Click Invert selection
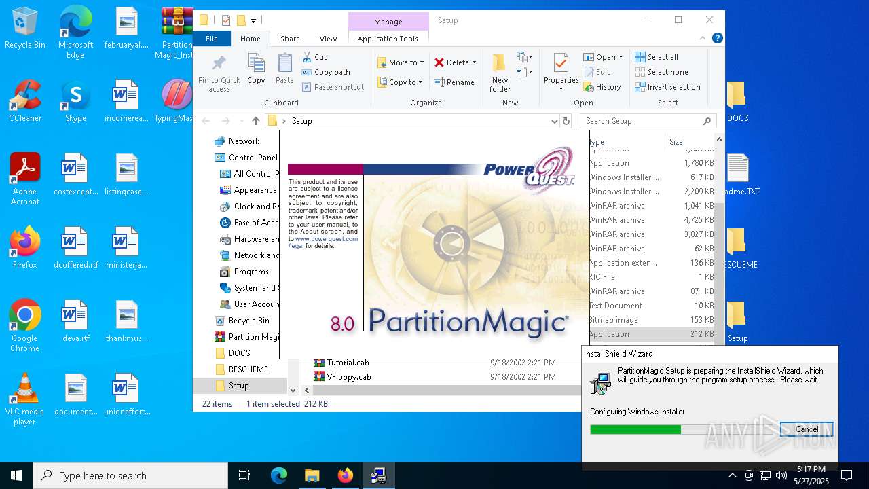This screenshot has height=489, width=869. (x=667, y=87)
